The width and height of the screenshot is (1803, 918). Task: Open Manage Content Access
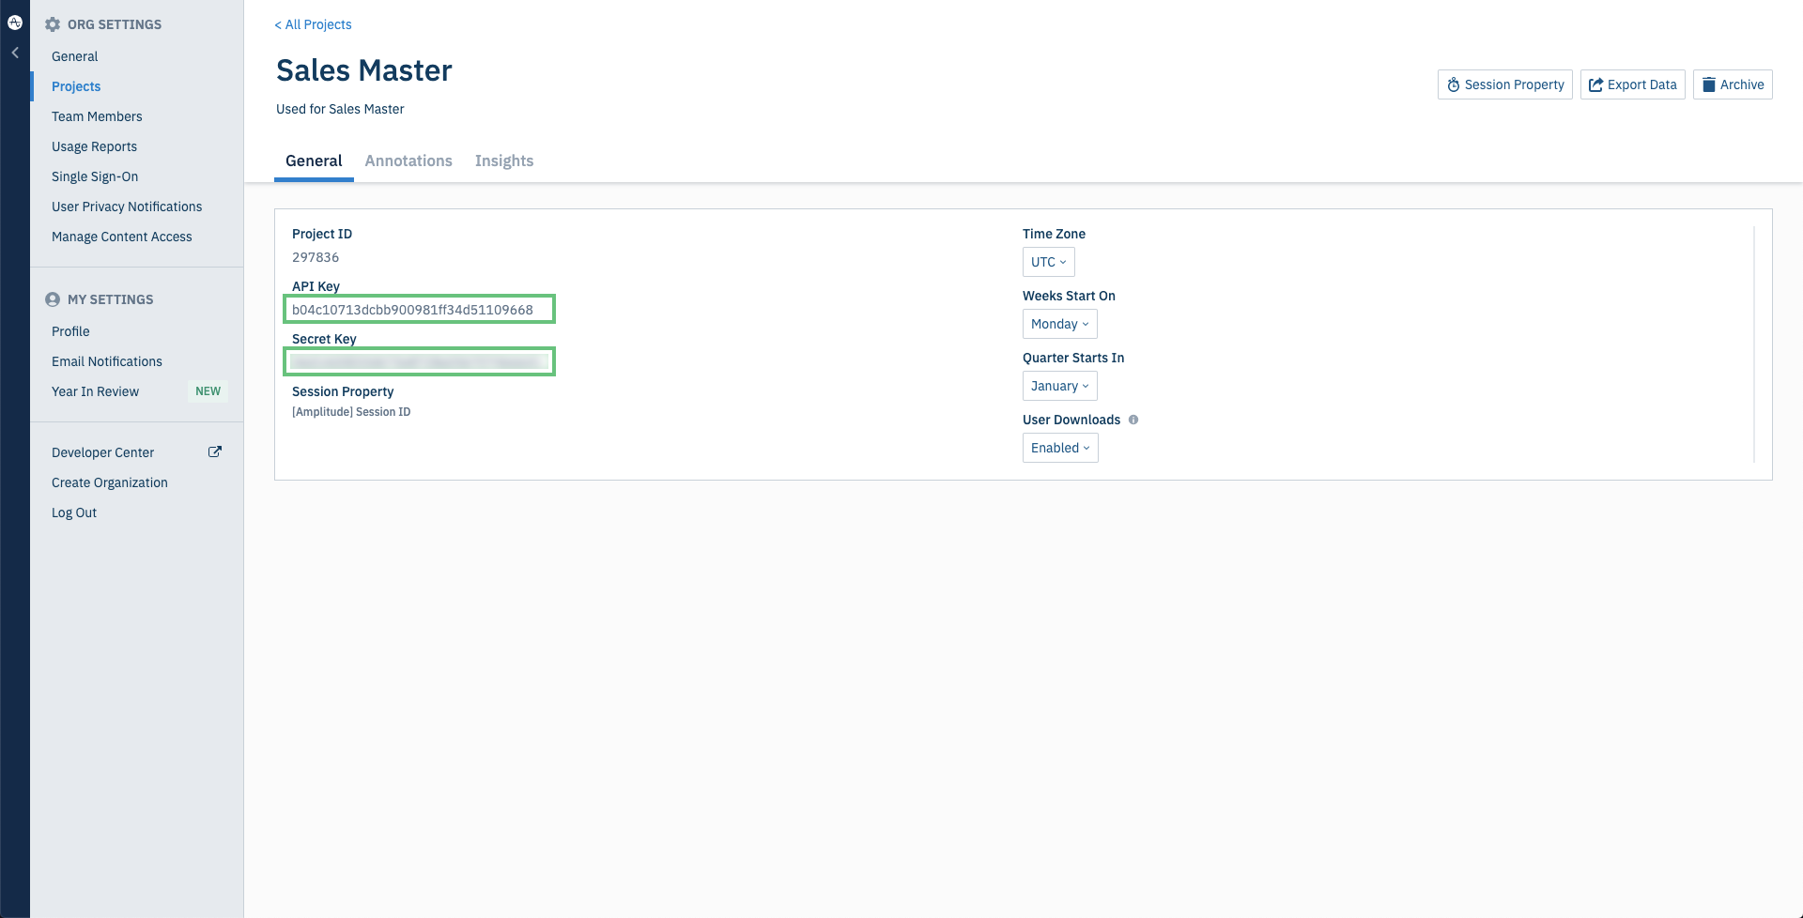click(x=122, y=237)
